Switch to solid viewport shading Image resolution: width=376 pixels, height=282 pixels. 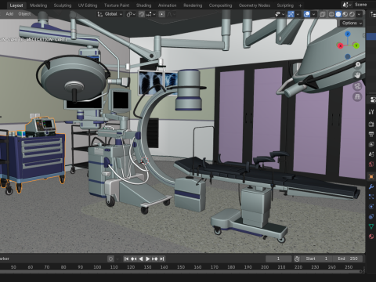[x=338, y=14]
